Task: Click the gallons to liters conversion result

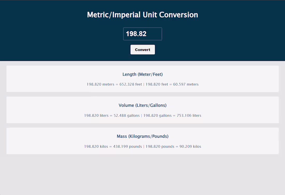Action: (x=173, y=115)
